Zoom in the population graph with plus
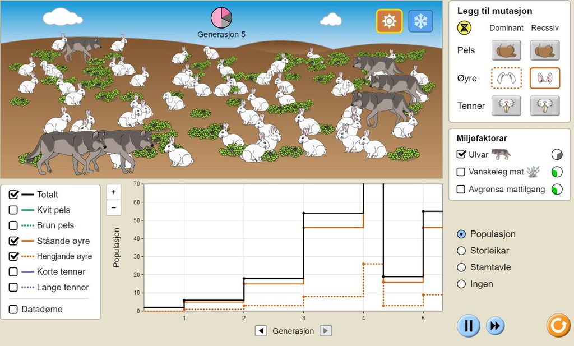The image size is (574, 346). pyautogui.click(x=113, y=192)
